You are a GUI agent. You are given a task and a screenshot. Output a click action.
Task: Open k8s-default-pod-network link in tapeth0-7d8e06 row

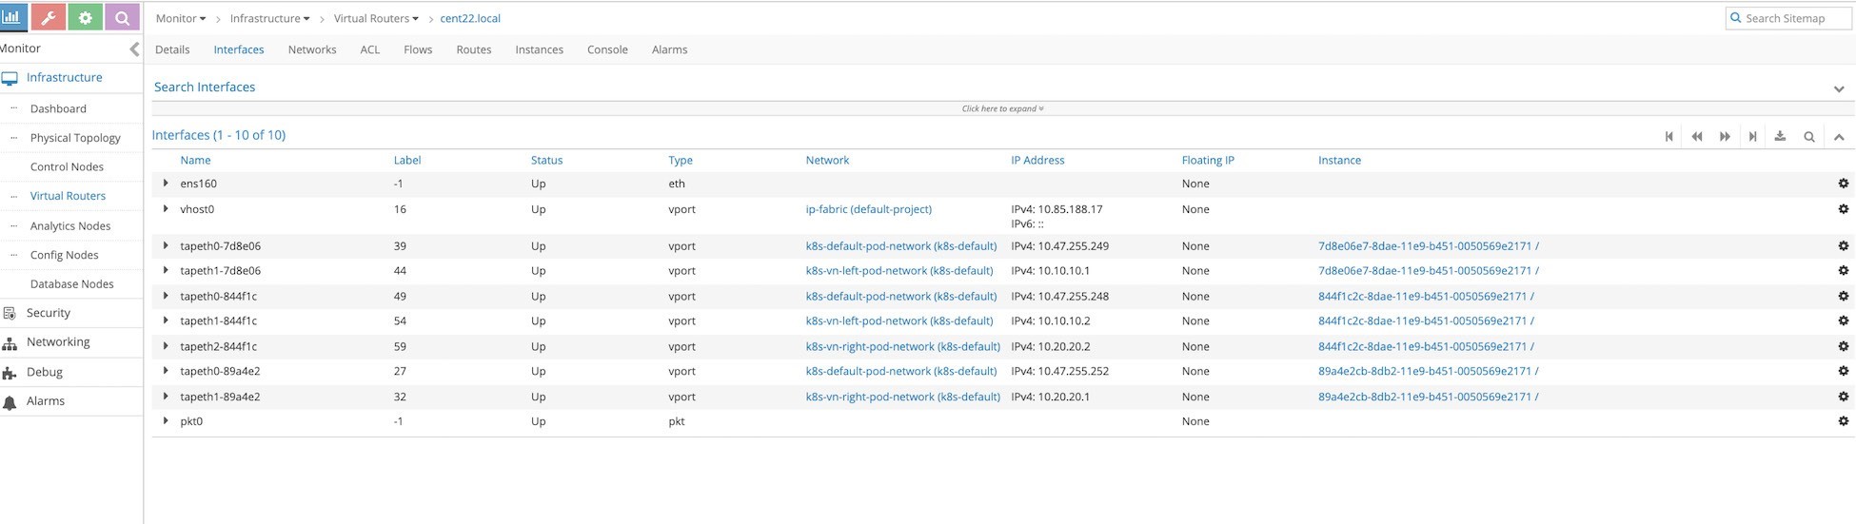(901, 245)
